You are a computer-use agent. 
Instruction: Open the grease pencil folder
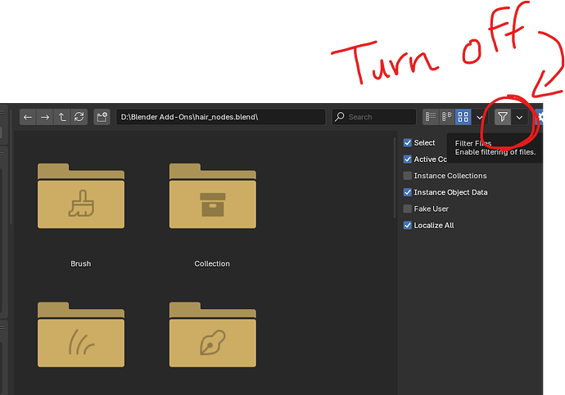tap(213, 334)
